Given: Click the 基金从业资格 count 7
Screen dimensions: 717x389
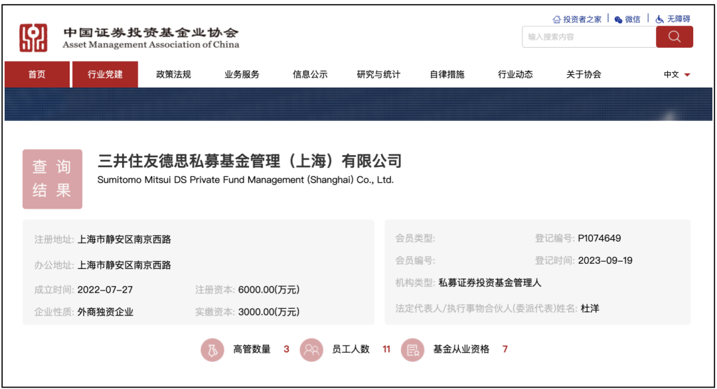Looking at the screenshot, I should [505, 350].
